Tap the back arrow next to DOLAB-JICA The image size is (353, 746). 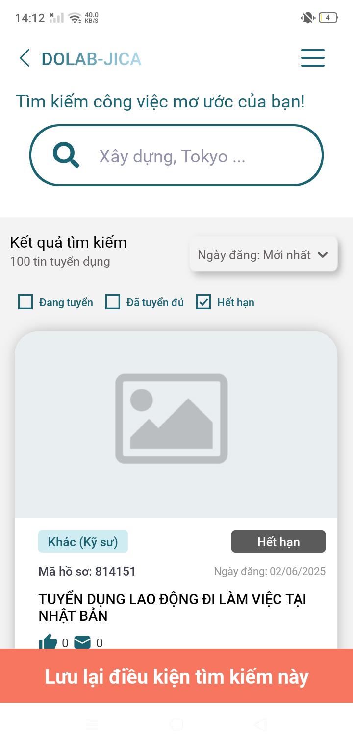[x=25, y=58]
